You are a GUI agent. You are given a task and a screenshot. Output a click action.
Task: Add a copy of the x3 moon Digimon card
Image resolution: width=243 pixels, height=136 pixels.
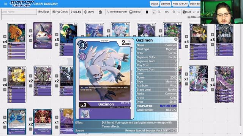pyautogui.click(x=57, y=35)
